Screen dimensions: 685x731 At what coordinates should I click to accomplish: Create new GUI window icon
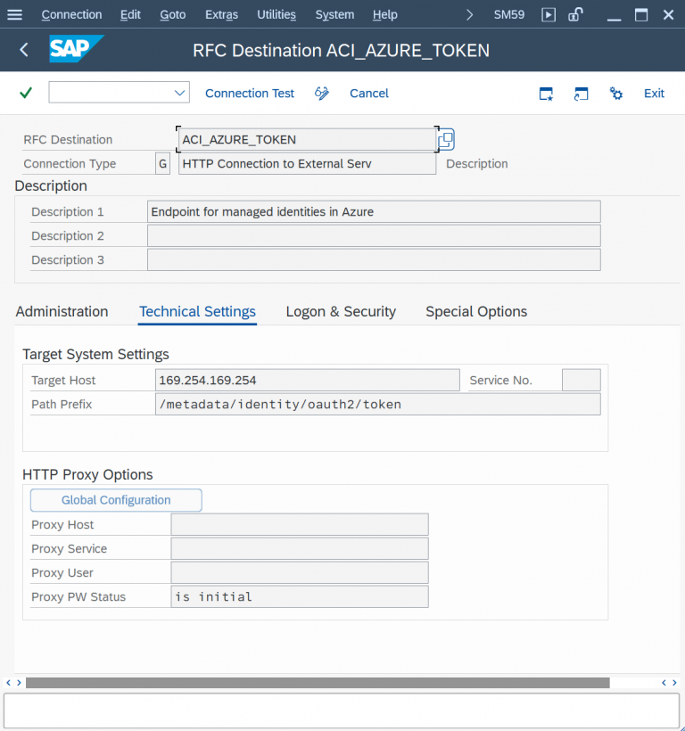click(546, 94)
